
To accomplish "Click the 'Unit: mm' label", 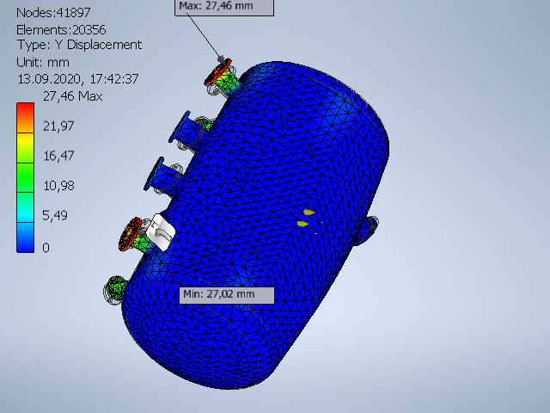I will 43,63.
